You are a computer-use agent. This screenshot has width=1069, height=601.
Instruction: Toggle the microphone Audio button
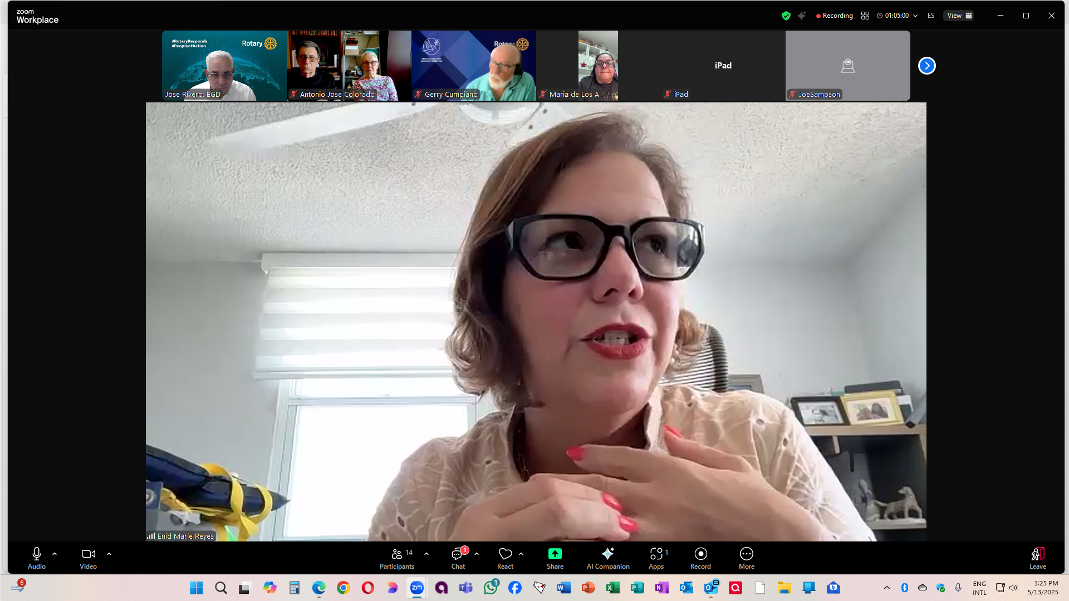coord(37,558)
